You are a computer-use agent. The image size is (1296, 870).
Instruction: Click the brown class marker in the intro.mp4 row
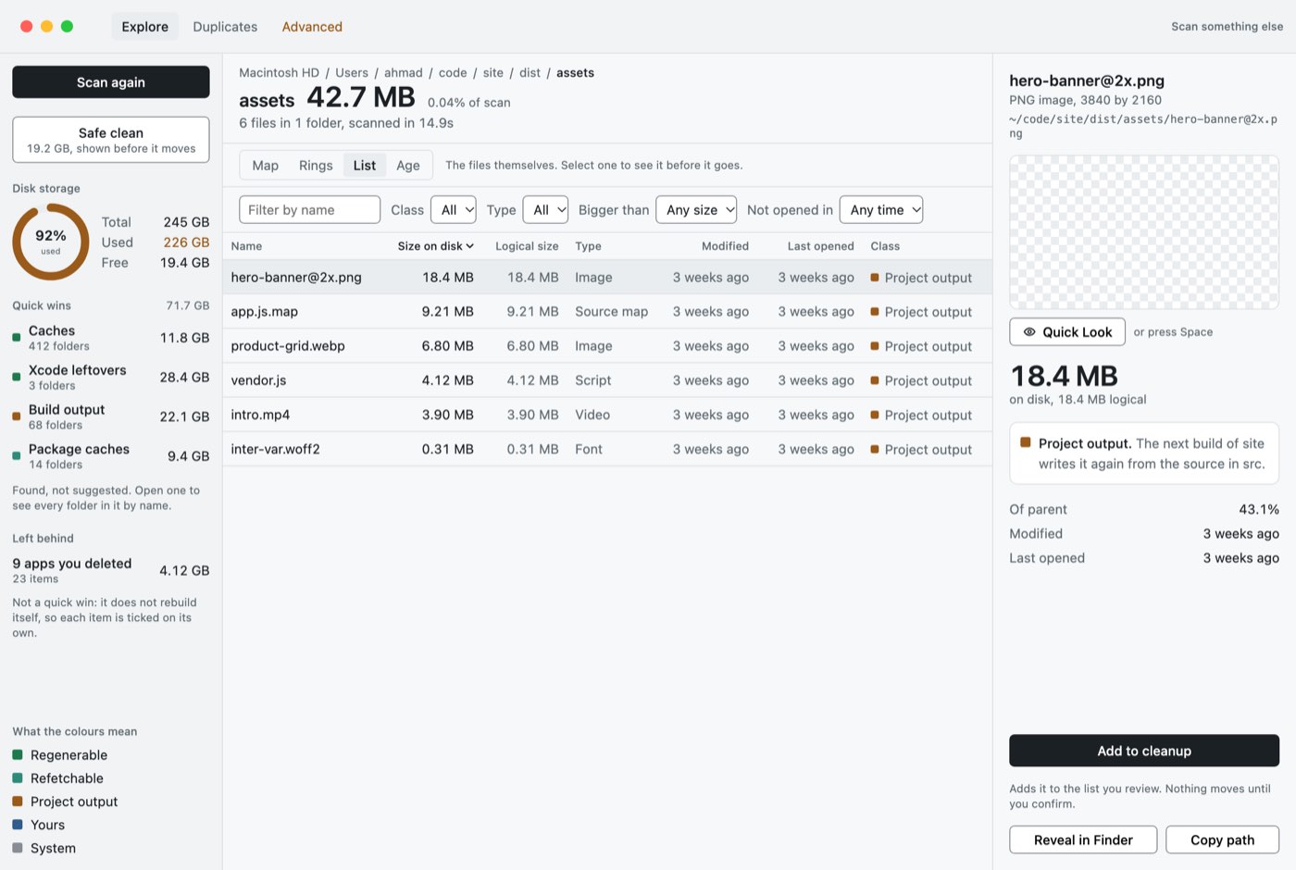875,415
